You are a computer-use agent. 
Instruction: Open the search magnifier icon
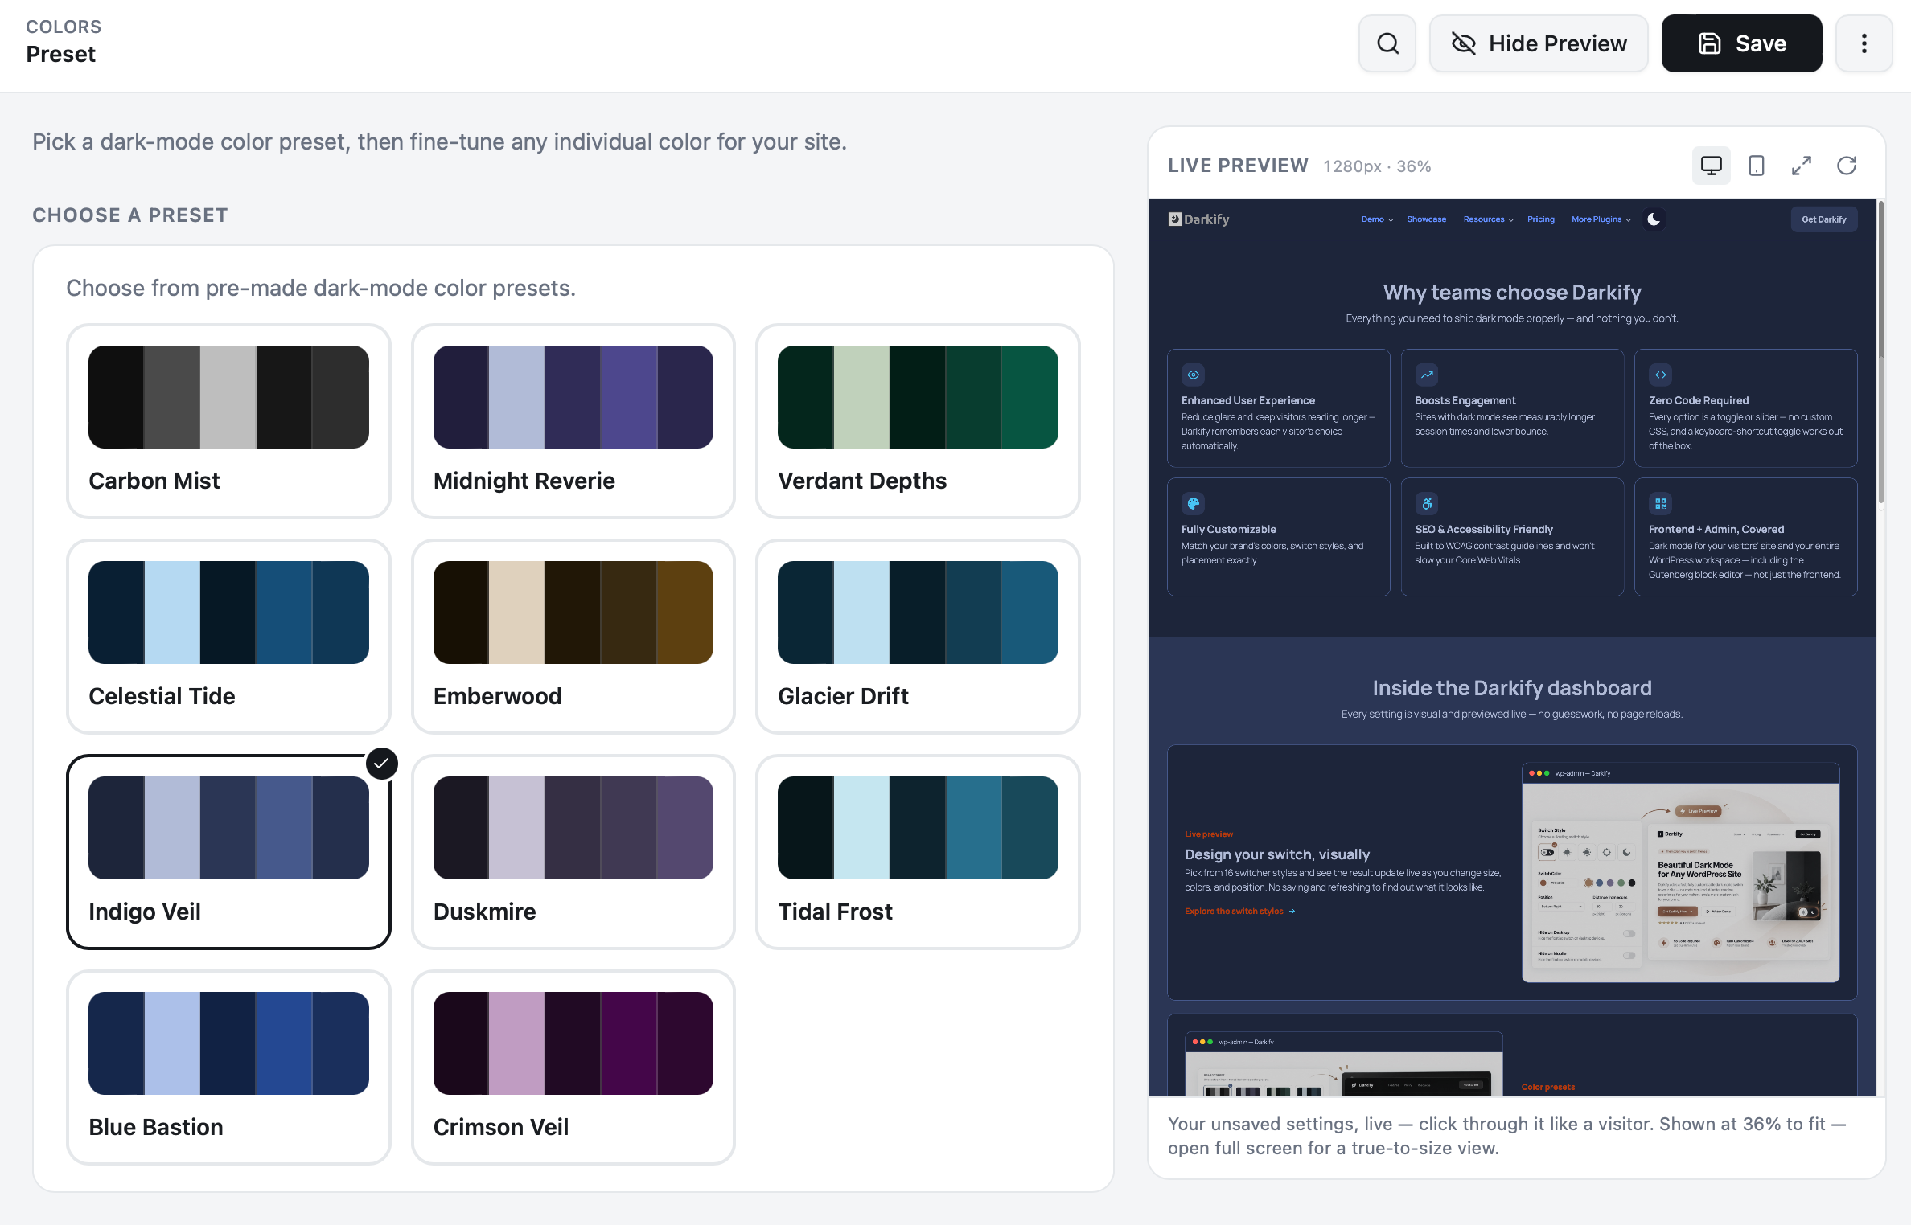point(1387,43)
